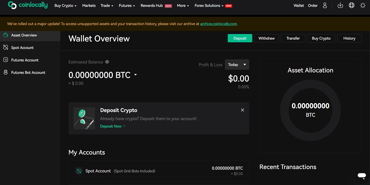
Task: Click the Coinlocally logo
Action: pos(28,5)
